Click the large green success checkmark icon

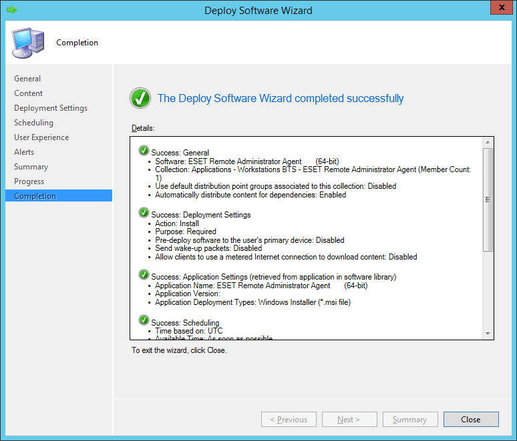[140, 99]
